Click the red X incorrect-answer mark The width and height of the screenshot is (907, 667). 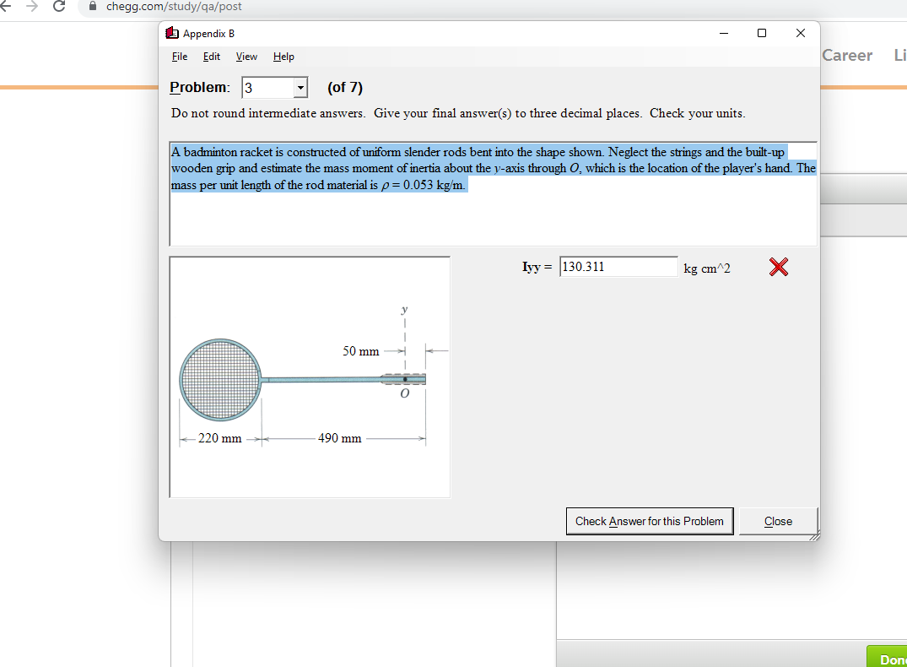(779, 267)
